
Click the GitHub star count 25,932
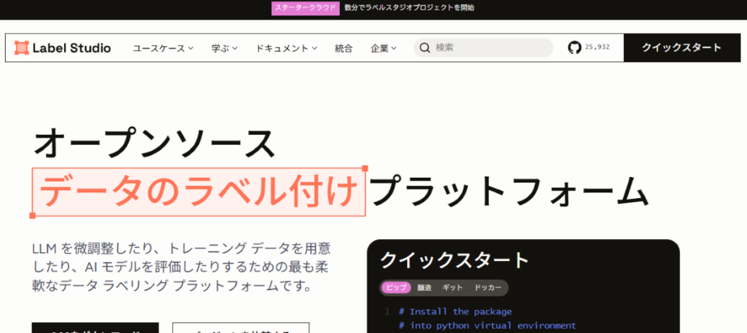(x=597, y=48)
